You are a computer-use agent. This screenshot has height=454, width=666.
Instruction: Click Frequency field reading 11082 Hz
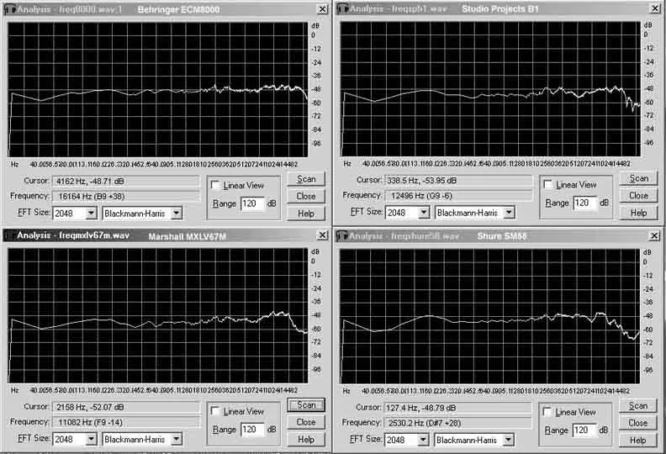click(126, 422)
